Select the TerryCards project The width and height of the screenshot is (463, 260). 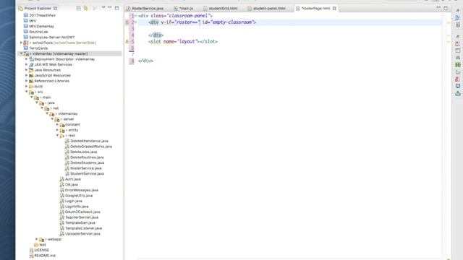click(x=38, y=48)
